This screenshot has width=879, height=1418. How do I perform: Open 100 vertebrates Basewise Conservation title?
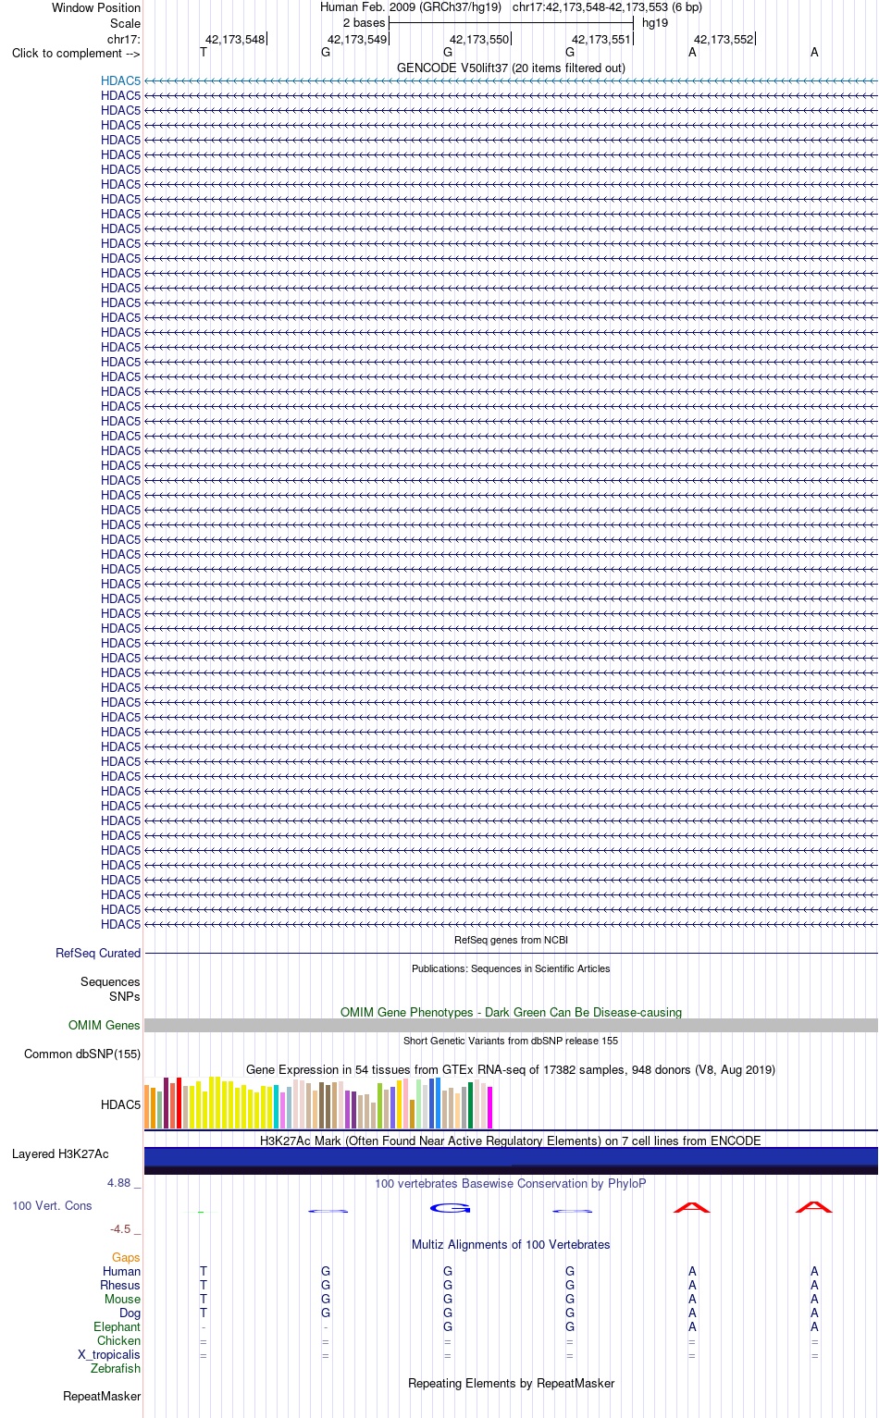(511, 1183)
